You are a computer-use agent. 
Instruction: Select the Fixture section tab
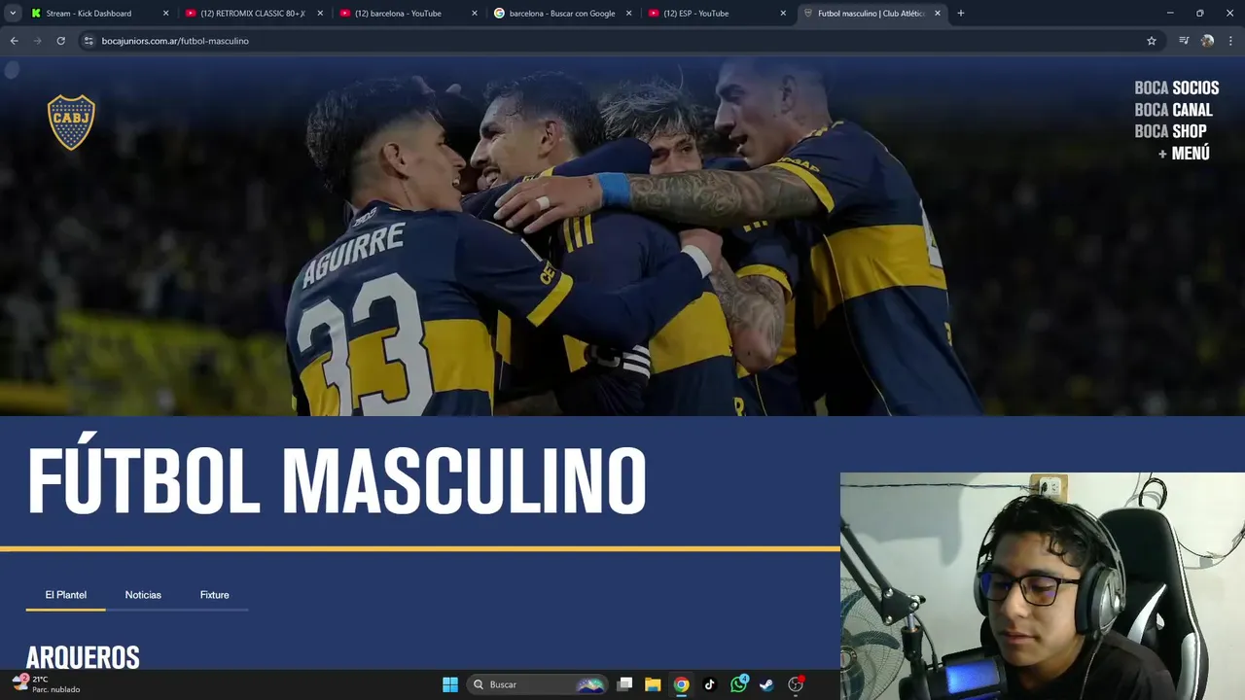[x=214, y=595]
